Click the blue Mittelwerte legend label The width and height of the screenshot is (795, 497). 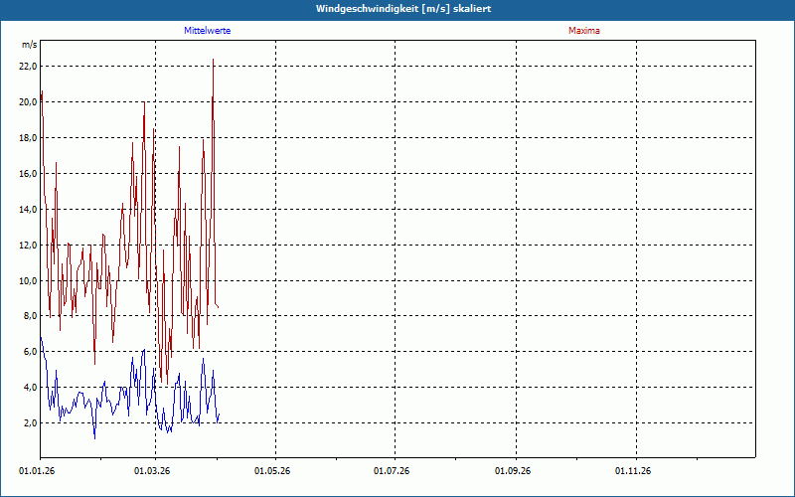(x=207, y=31)
